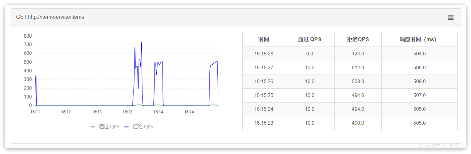Image resolution: width=471 pixels, height=154 pixels.
Task: Open the list menu icon in panel header
Action: [450, 18]
